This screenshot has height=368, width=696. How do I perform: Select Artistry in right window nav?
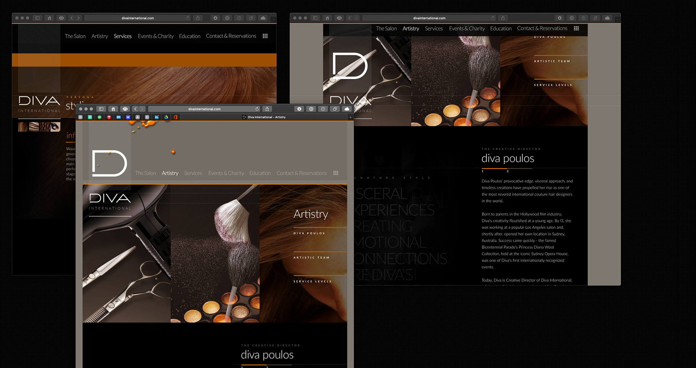click(x=411, y=29)
